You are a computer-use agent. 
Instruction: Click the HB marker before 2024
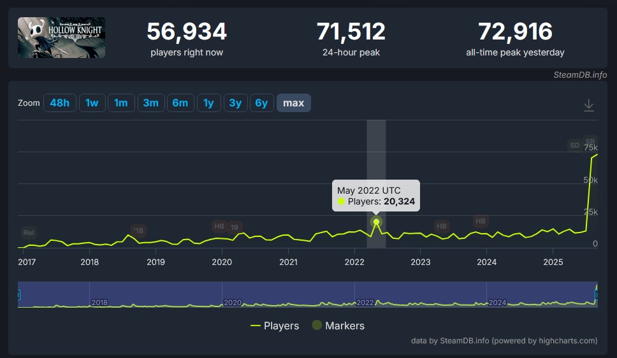coord(481,221)
